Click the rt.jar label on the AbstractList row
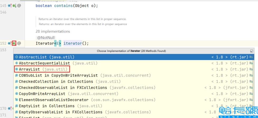Screen dimensions: 258x118 (239, 57)
